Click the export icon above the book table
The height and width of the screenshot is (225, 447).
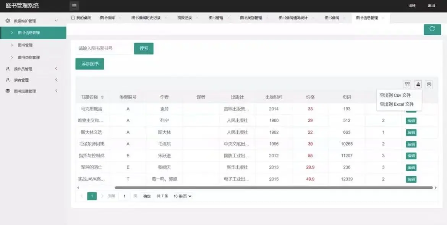point(418,84)
